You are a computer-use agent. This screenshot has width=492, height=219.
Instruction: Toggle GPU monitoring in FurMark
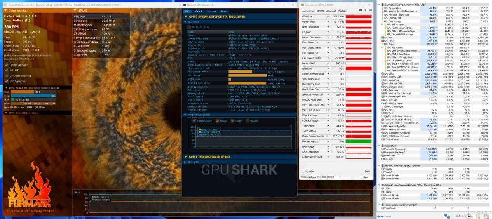(x=7, y=76)
